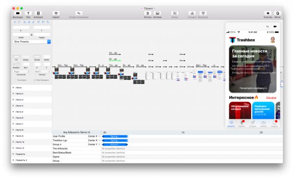Screen dimensions: 294x179
Task: Toggle the Shadow checkbox
Action: 14,64
